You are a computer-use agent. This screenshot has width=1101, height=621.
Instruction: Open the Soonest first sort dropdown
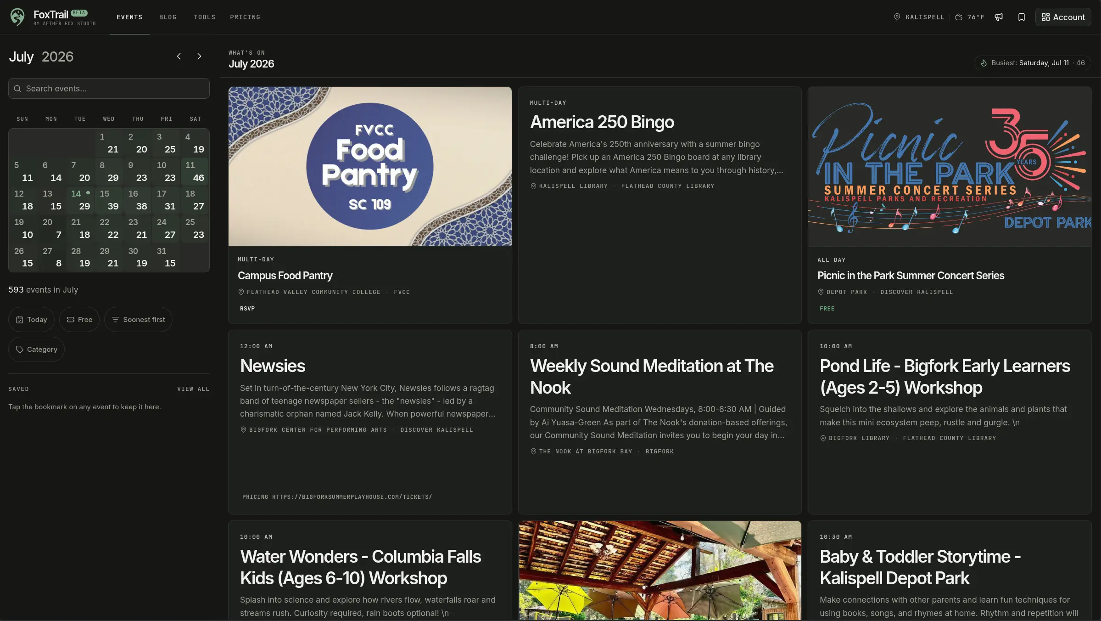point(138,320)
